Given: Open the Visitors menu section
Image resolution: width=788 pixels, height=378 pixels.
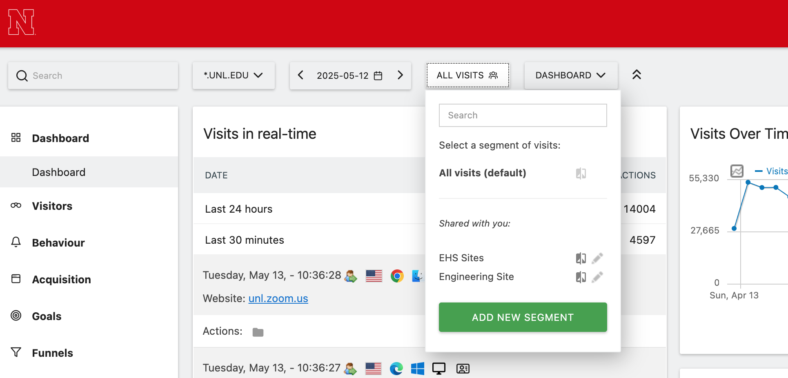Looking at the screenshot, I should coord(52,206).
